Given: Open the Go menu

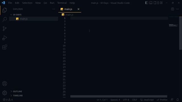Looking at the screenshot, I should click(x=45, y=3).
